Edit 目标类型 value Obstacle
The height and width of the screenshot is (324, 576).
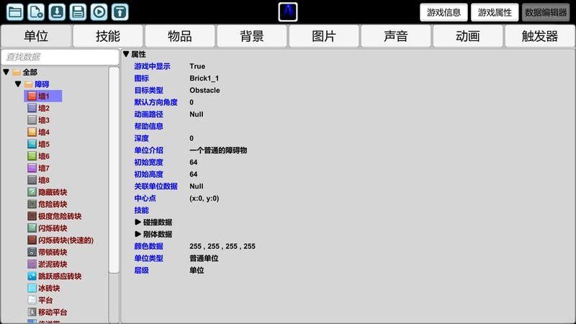(x=204, y=90)
